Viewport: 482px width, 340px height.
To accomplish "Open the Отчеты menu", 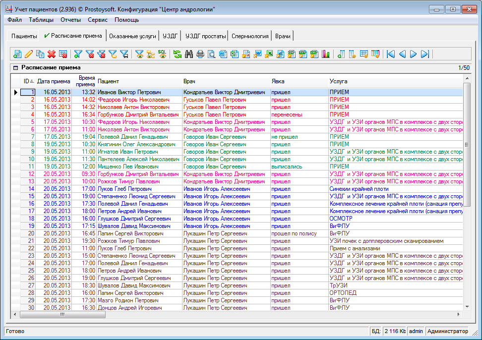I will (x=70, y=20).
